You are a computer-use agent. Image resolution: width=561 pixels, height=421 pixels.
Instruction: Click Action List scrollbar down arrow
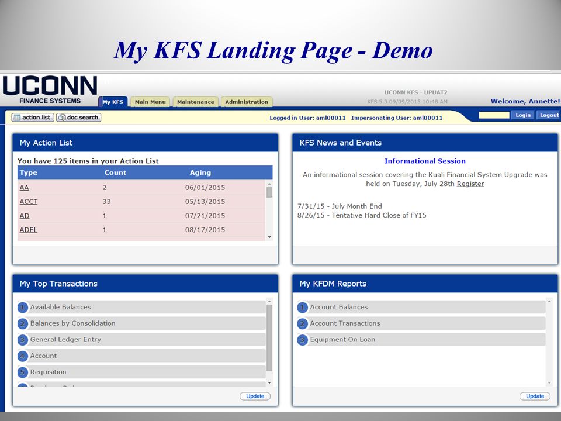[x=269, y=237]
